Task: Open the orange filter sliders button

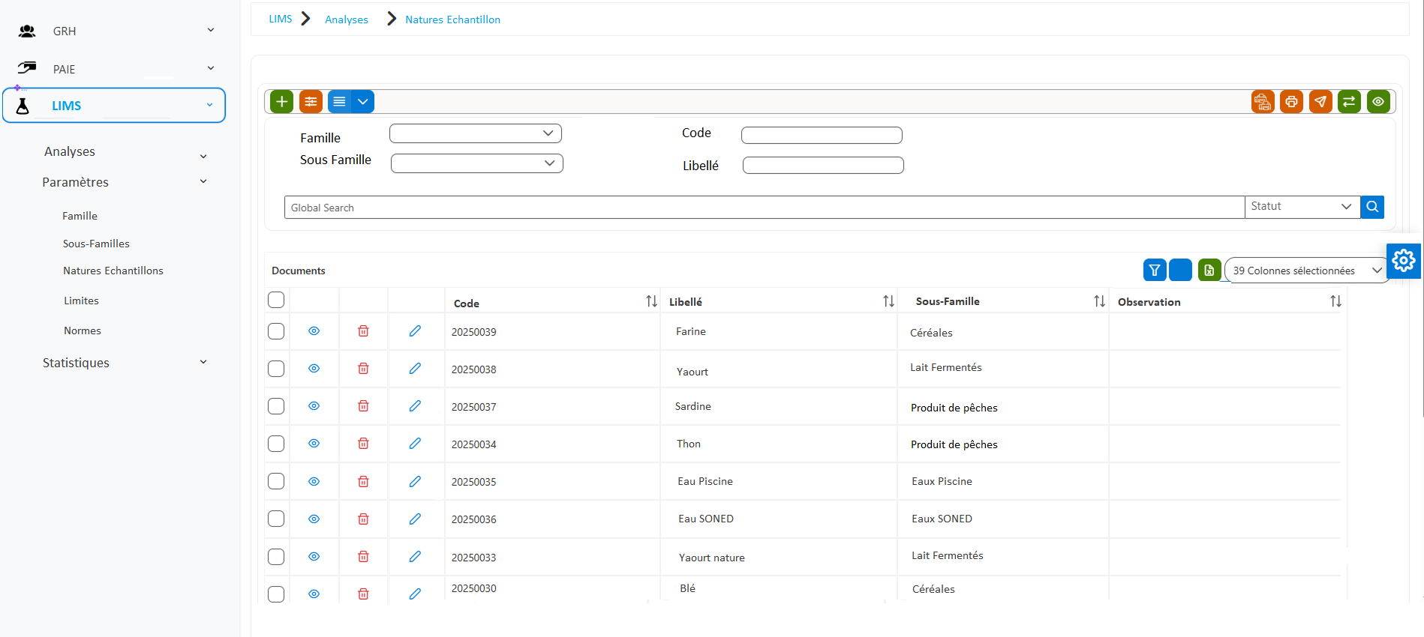Action: tap(311, 101)
